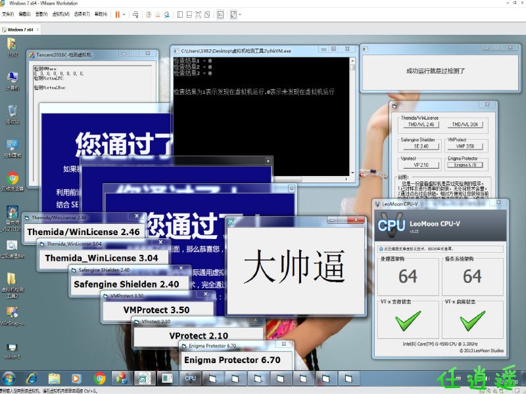Open the 1982 user folder desktop icon
The width and height of the screenshot is (526, 394).
tap(12, 47)
